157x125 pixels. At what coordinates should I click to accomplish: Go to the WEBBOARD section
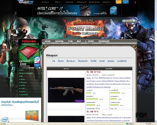pos(104,42)
